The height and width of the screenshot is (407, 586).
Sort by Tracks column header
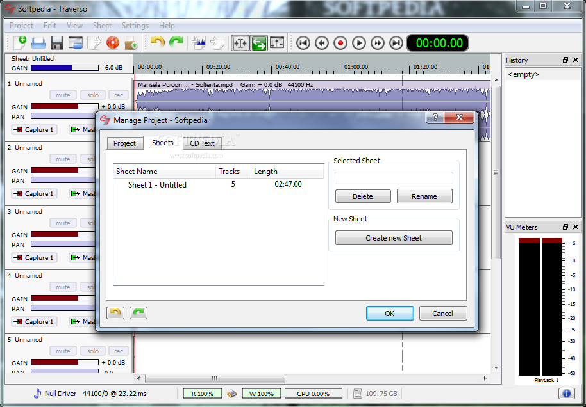click(x=233, y=172)
